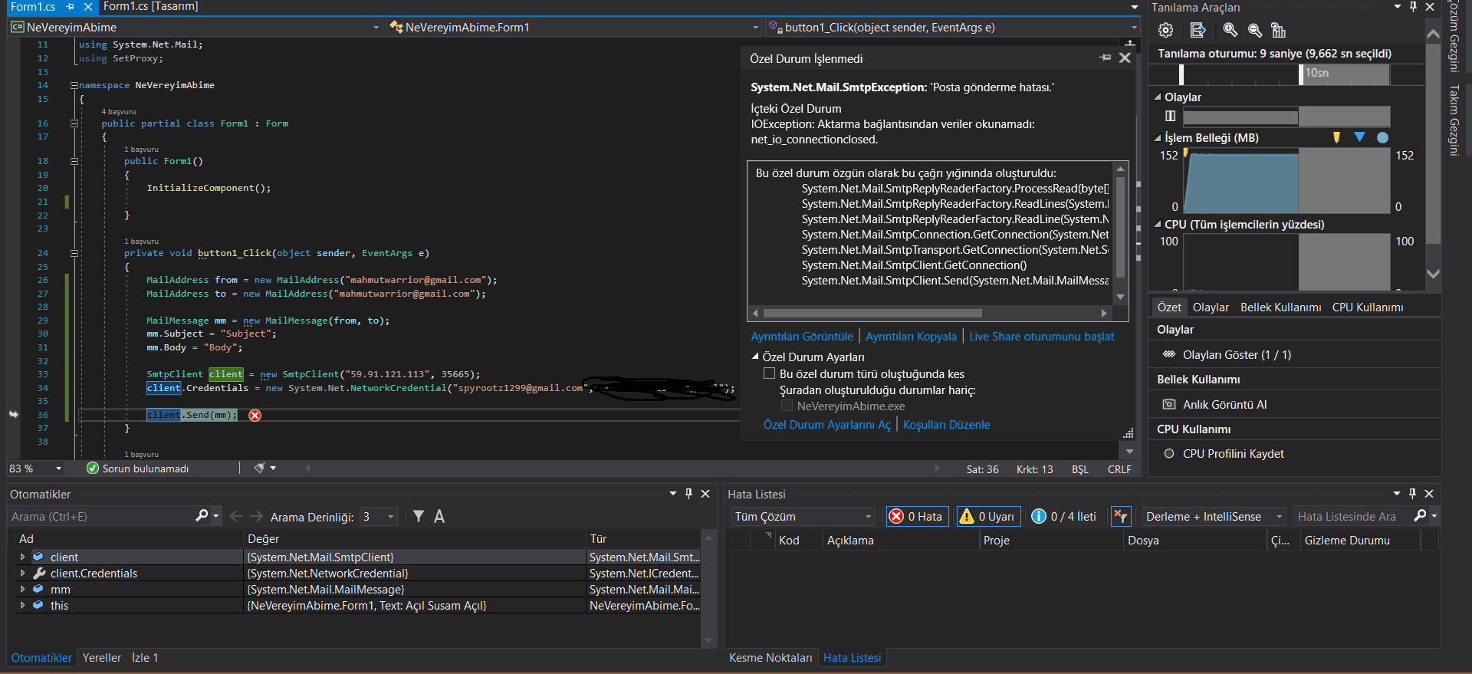Zoom out on the diagnostic timeline
1472x674 pixels.
[x=1255, y=30]
